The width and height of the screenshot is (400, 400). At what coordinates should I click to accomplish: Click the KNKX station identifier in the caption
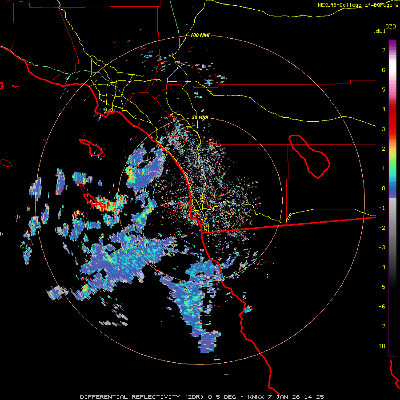point(256,397)
